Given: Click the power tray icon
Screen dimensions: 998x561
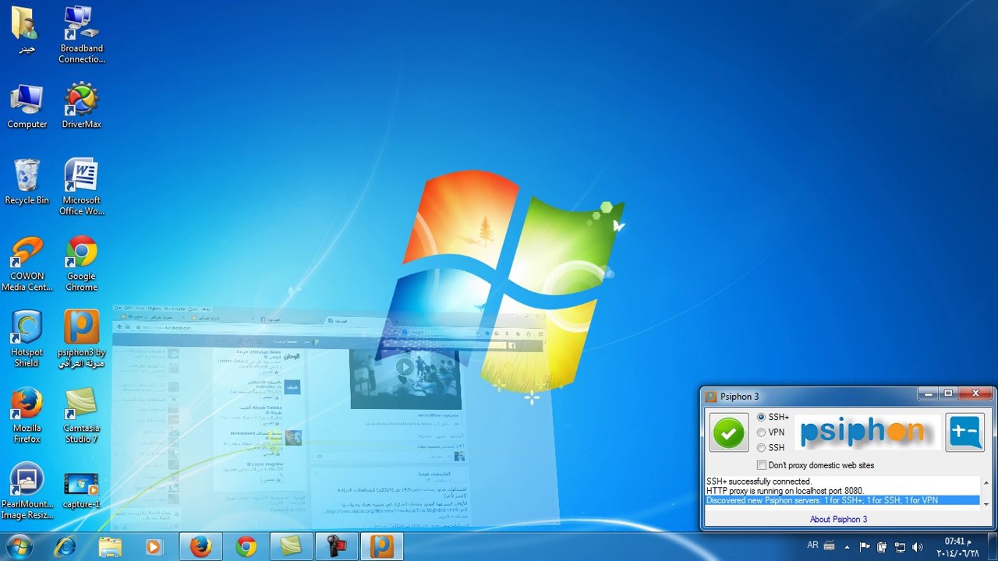Looking at the screenshot, I should point(882,547).
